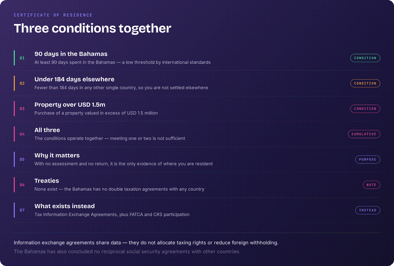Click row number 01 marker
This screenshot has width=394, height=266.
tap(22, 58)
